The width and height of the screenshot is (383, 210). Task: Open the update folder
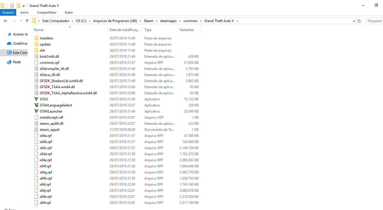(x=45, y=44)
